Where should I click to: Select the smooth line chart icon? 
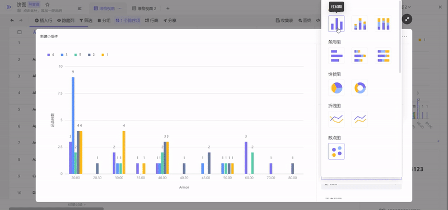337,119
